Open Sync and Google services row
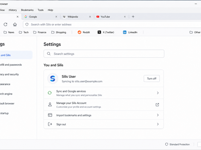 104,93
